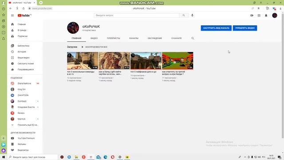Show hidden system tray icons chevron
This screenshot has width=284, height=160.
tap(245, 157)
